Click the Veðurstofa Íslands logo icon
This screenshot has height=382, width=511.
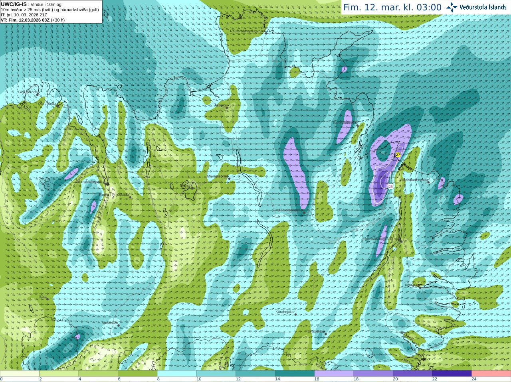(x=452, y=7)
